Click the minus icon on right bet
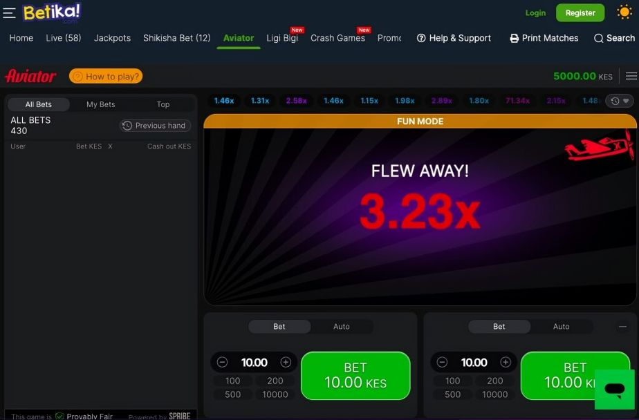639x420 pixels. (442, 362)
